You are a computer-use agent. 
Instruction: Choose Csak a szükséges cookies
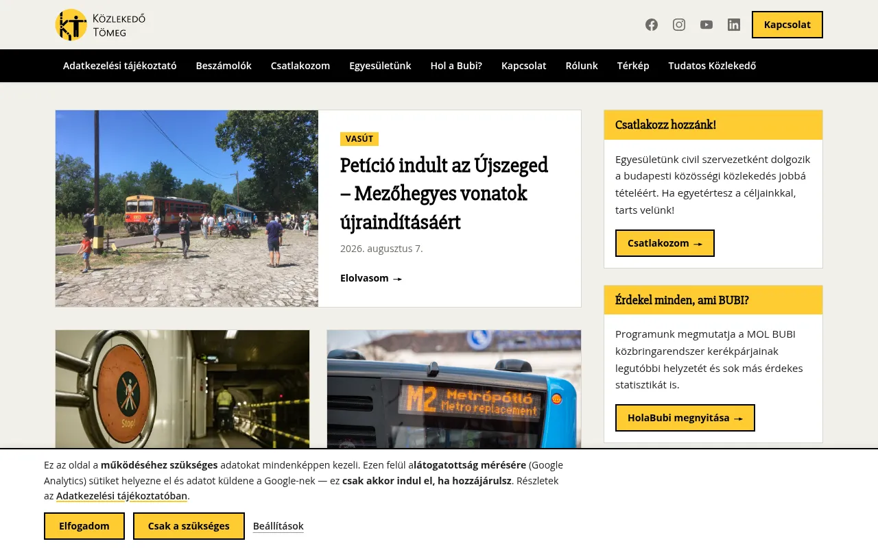(x=189, y=526)
